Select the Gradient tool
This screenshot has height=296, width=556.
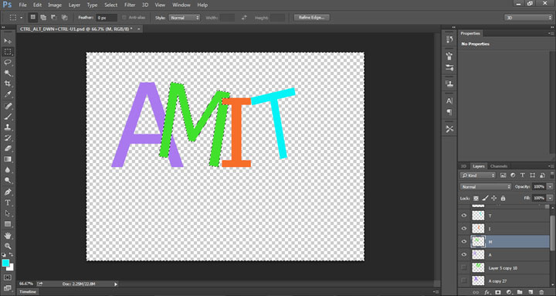click(x=8, y=159)
